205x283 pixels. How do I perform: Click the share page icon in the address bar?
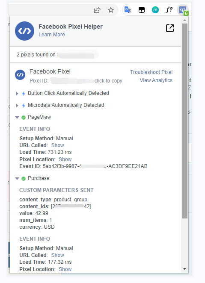(97, 10)
